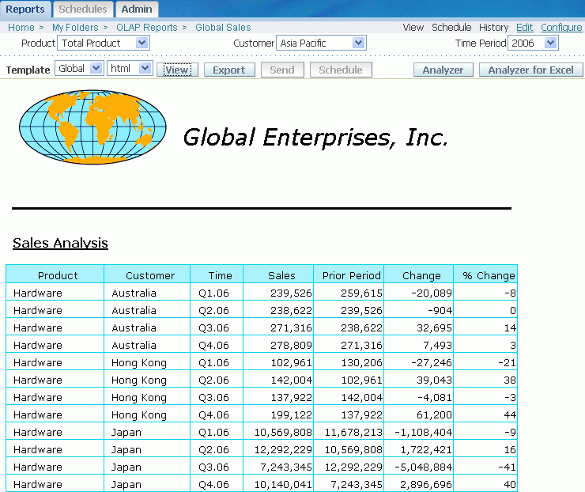Image resolution: width=585 pixels, height=492 pixels.
Task: Select the View menu item
Action: point(413,27)
